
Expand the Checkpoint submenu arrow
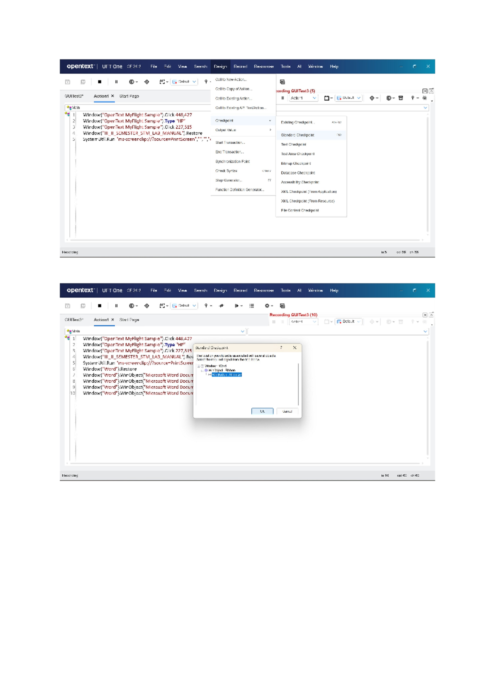270,121
